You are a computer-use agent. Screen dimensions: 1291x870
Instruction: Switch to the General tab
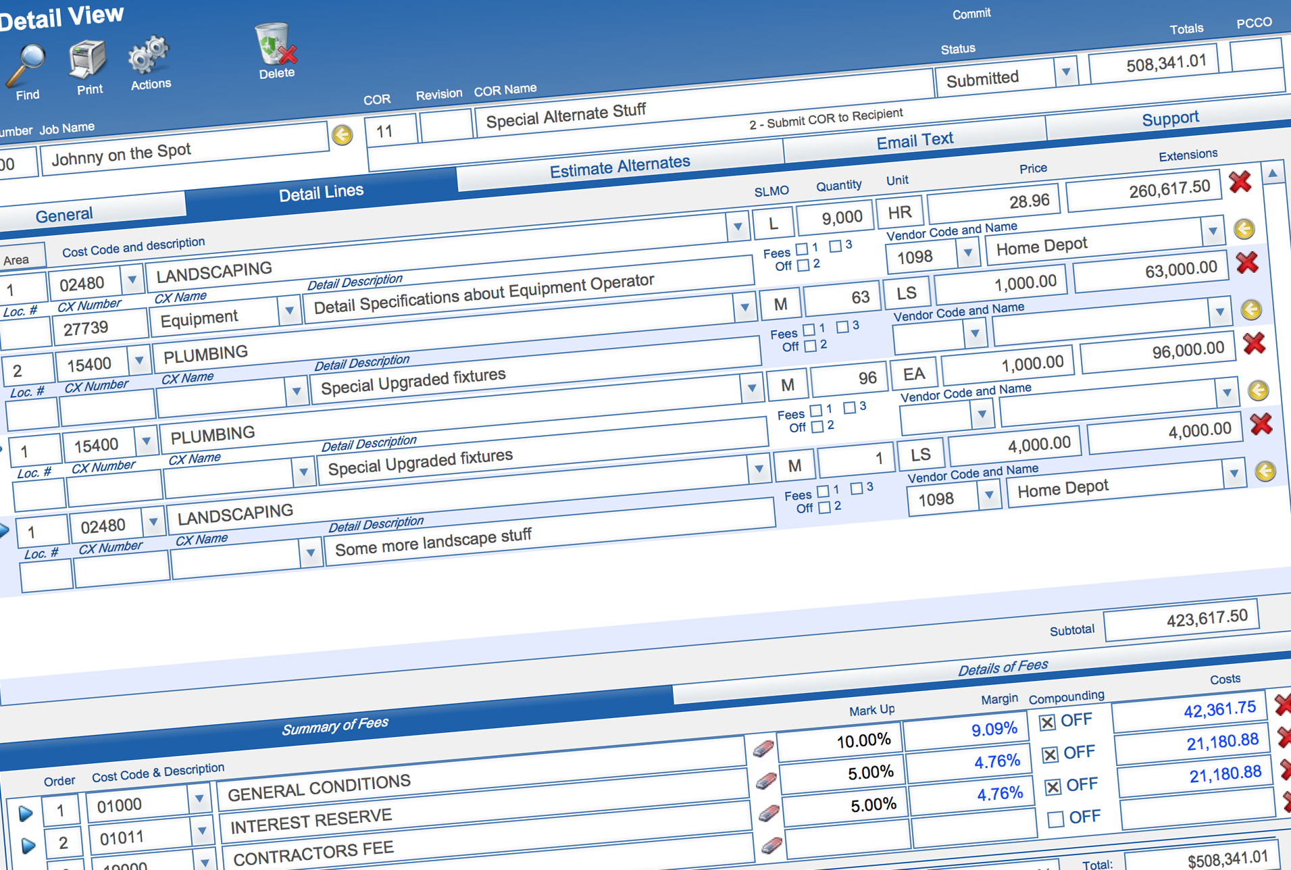(93, 213)
